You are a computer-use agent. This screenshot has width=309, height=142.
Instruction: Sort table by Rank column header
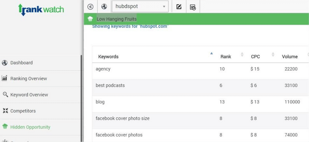tap(226, 57)
